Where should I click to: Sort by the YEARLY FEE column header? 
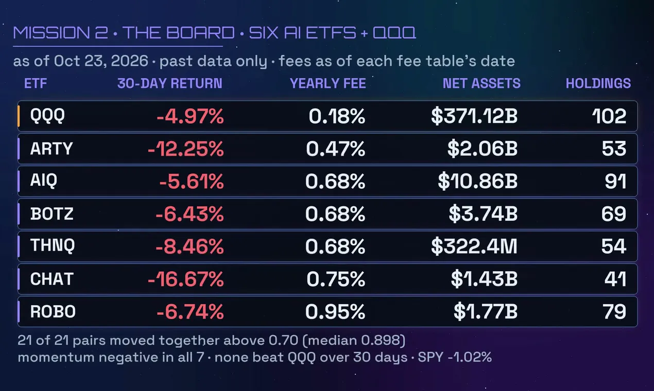328,83
